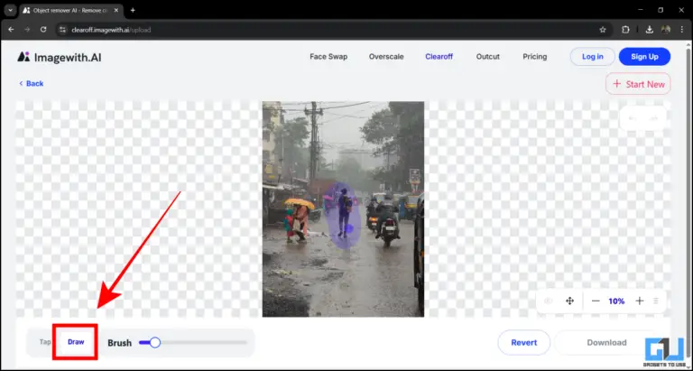This screenshot has width=693, height=371.
Task: Bookmark this page with star icon
Action: click(603, 29)
